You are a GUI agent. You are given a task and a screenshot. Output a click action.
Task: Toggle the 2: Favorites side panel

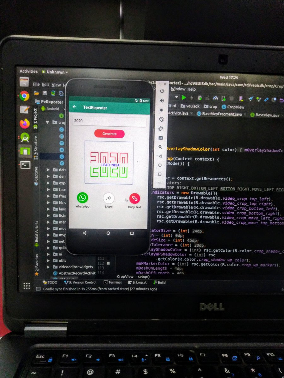point(37,264)
